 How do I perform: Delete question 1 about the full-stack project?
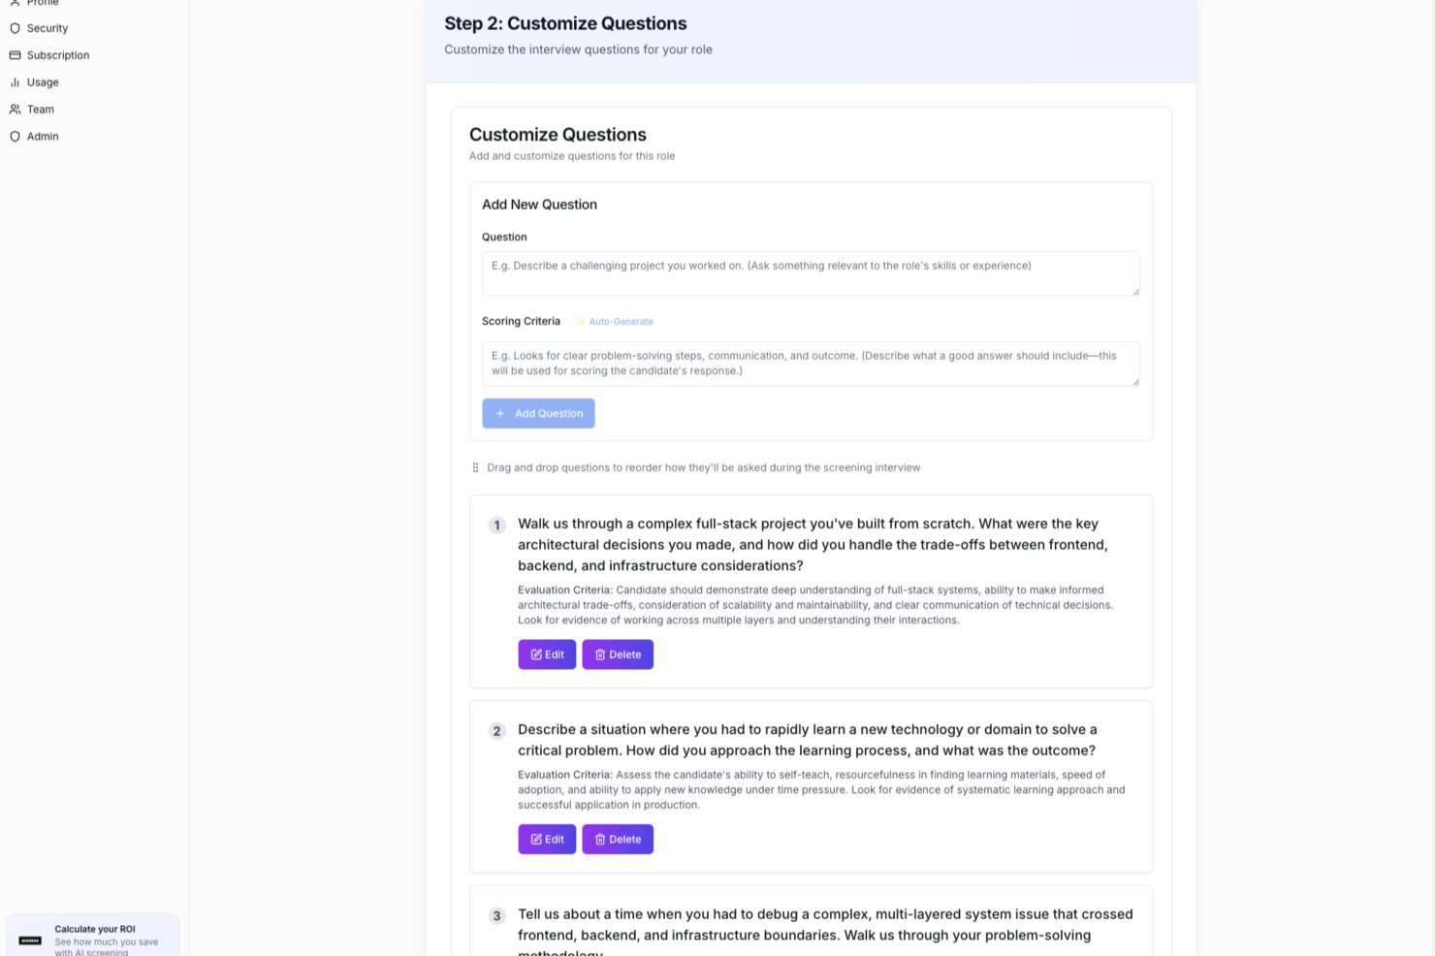(x=618, y=654)
